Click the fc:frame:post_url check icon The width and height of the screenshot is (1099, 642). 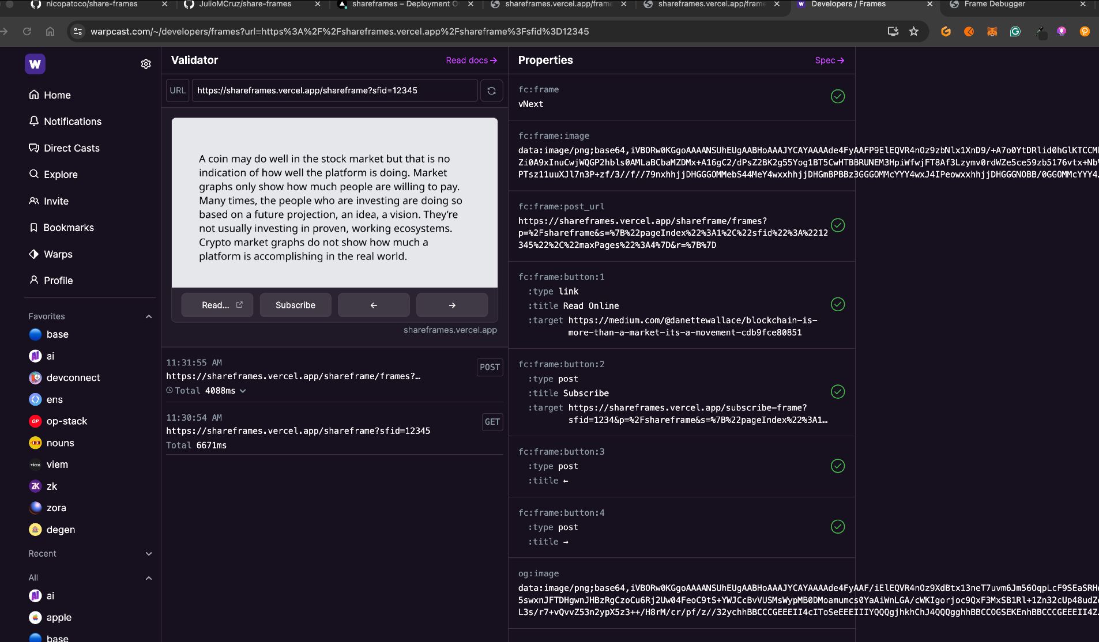pyautogui.click(x=838, y=225)
